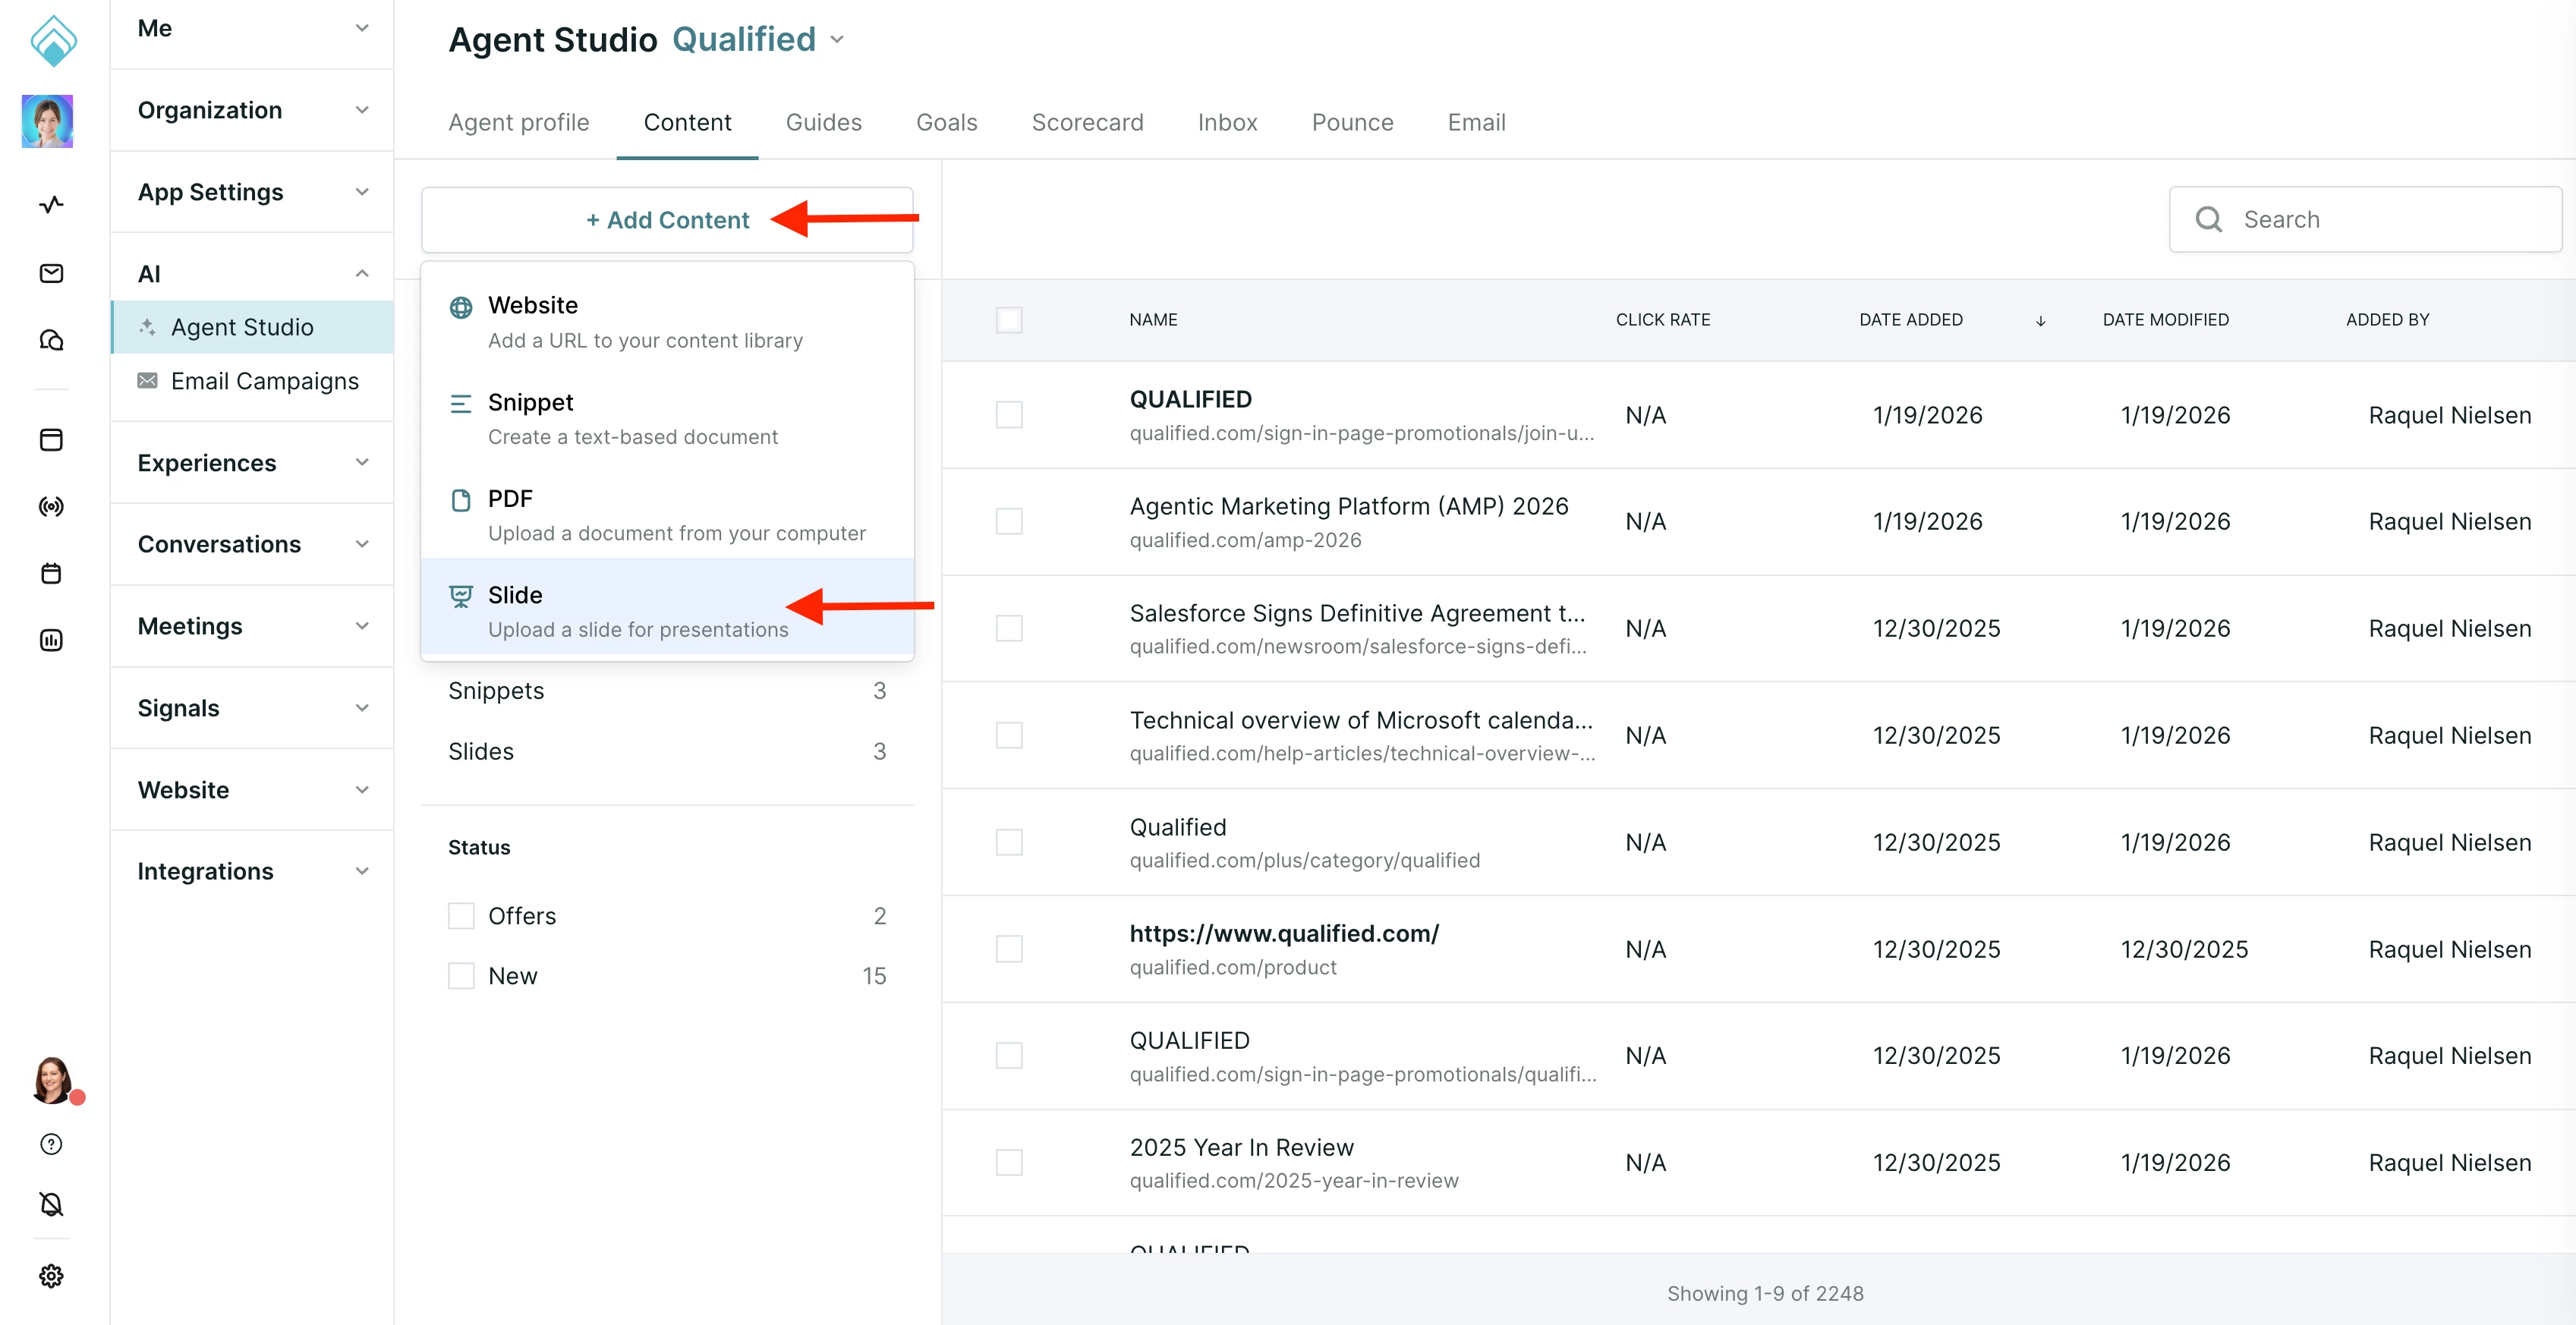Expand the Conversations section
This screenshot has width=2576, height=1325.
252,544
